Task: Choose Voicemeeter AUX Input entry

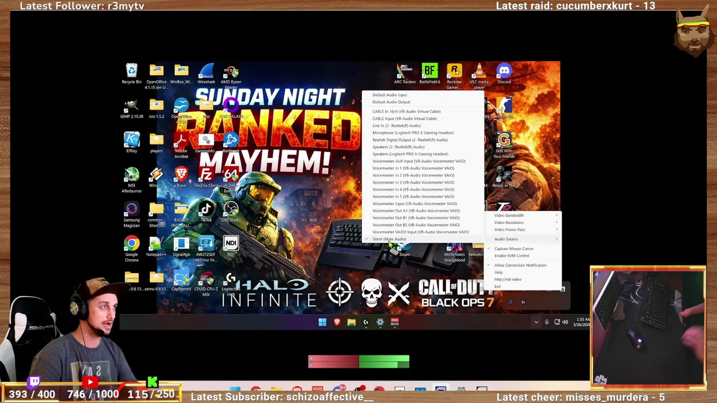Action: pos(423,161)
